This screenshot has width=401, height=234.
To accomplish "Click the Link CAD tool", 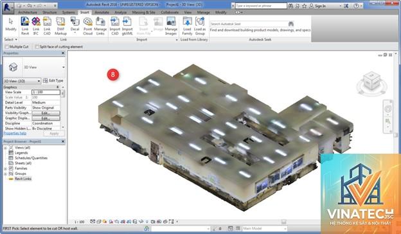I will pos(47,26).
